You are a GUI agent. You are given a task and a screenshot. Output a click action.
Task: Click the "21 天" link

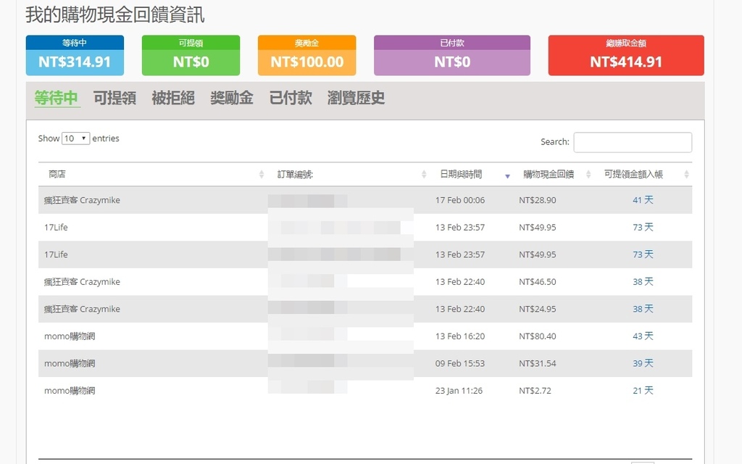coord(643,391)
